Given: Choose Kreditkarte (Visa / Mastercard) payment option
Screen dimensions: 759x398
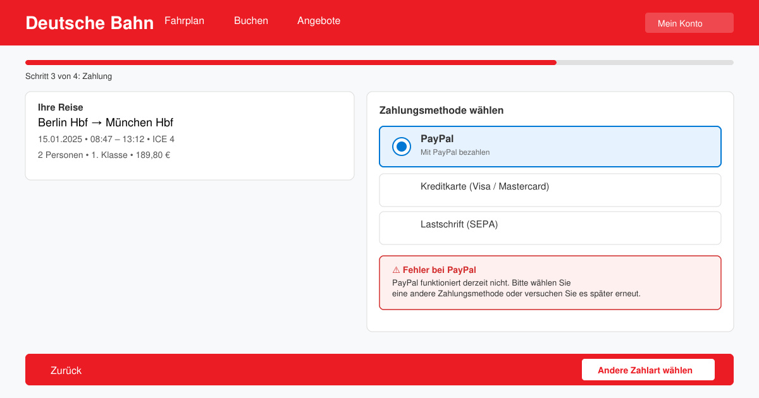Looking at the screenshot, I should click(x=550, y=190).
